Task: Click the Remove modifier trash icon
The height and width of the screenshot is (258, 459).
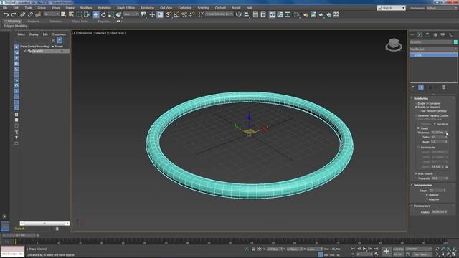Action: click(444, 87)
